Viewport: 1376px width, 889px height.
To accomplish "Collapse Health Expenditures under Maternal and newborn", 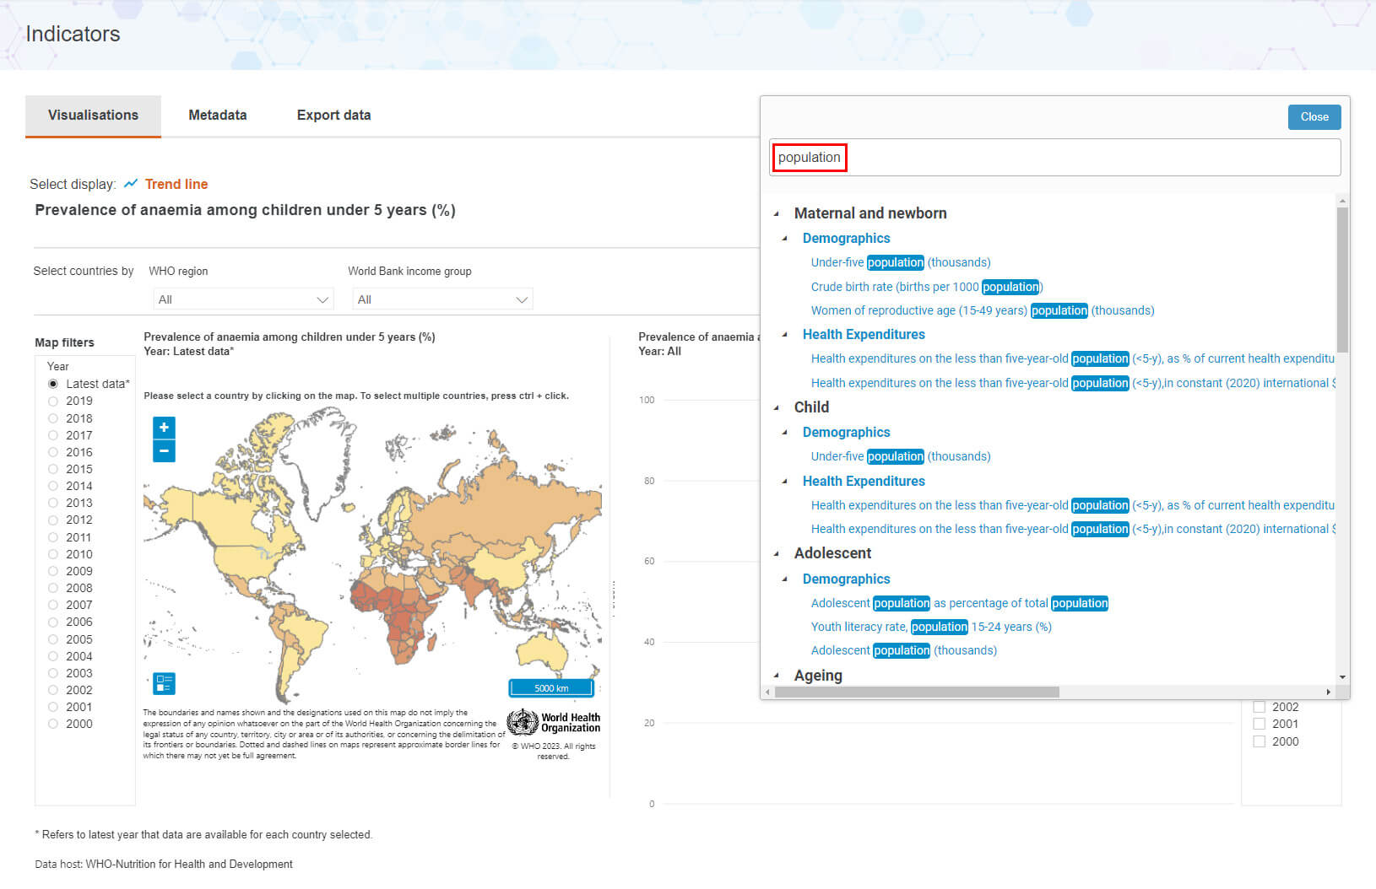I will click(785, 335).
